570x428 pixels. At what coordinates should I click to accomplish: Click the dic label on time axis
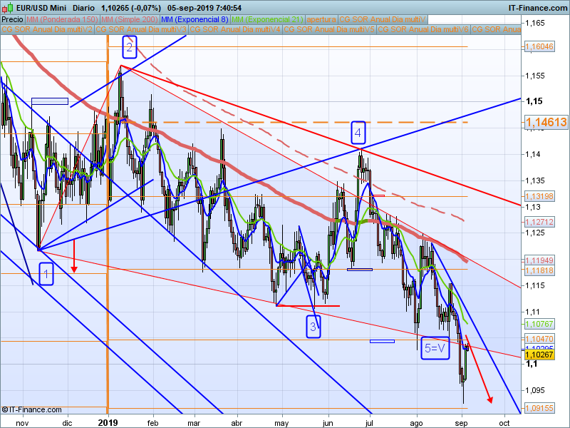pyautogui.click(x=67, y=423)
